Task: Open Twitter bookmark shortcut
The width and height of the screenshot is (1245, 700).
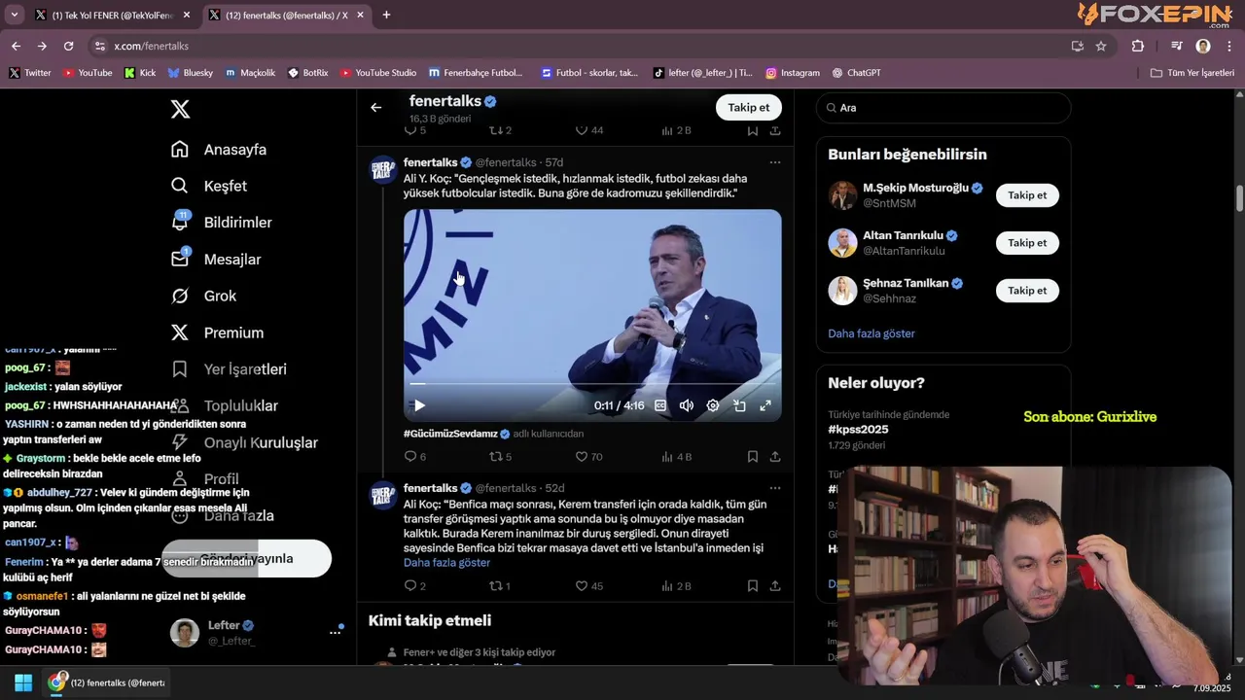Action: pyautogui.click(x=30, y=73)
